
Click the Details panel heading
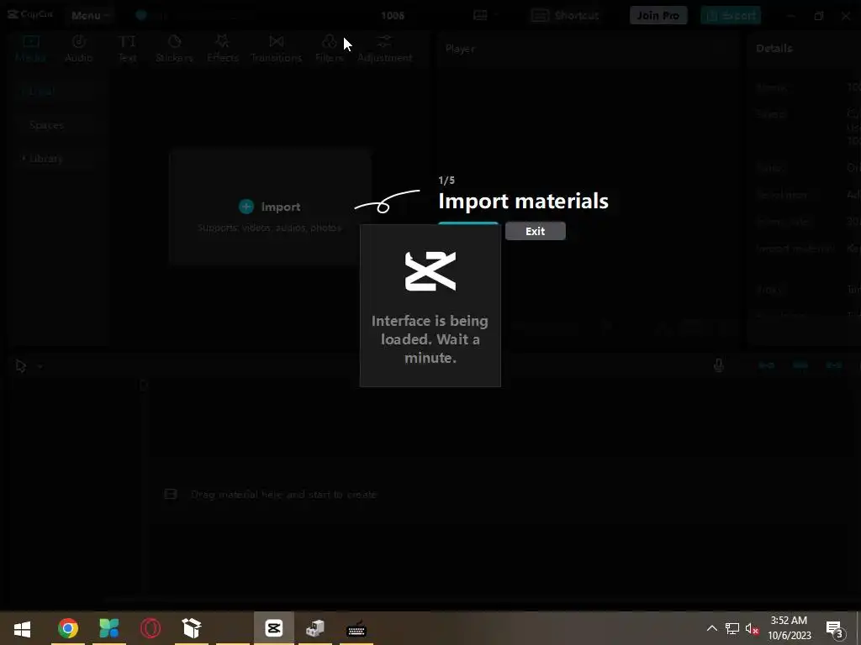tap(774, 48)
